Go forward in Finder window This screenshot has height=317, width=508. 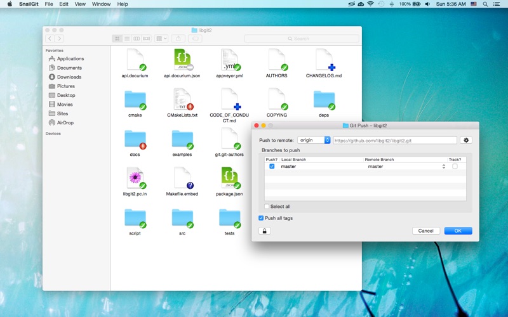59,39
